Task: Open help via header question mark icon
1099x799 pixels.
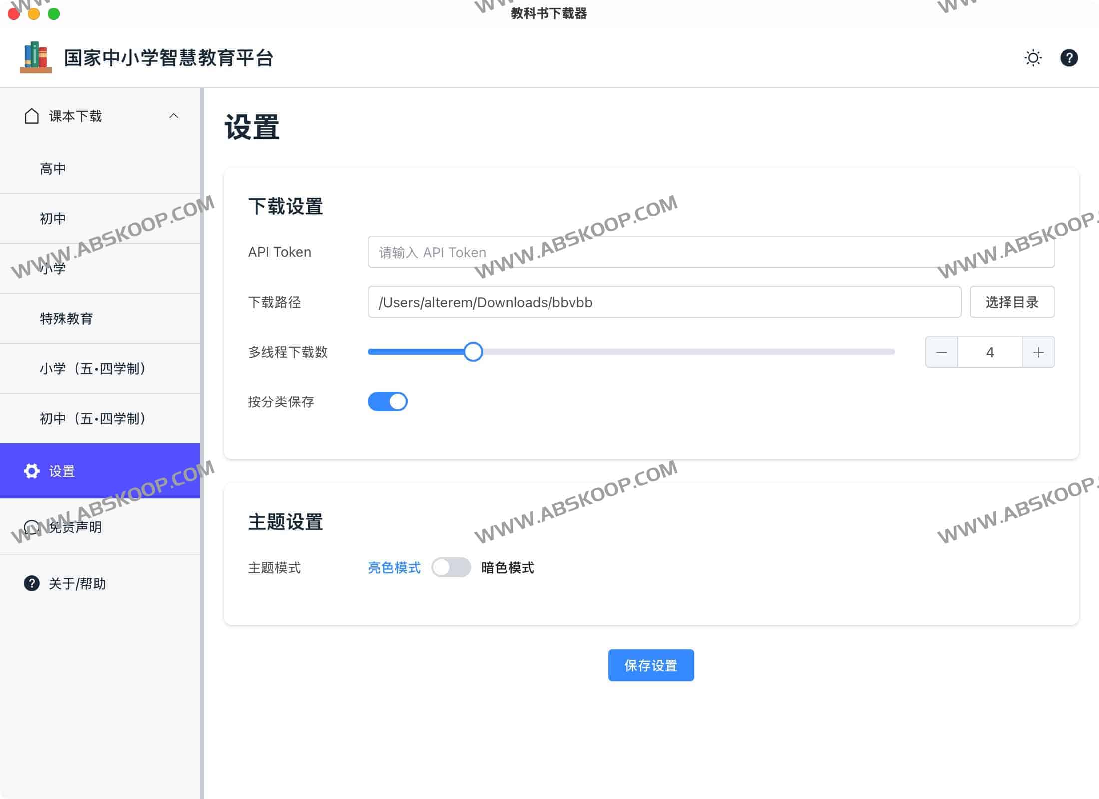Action: 1069,58
